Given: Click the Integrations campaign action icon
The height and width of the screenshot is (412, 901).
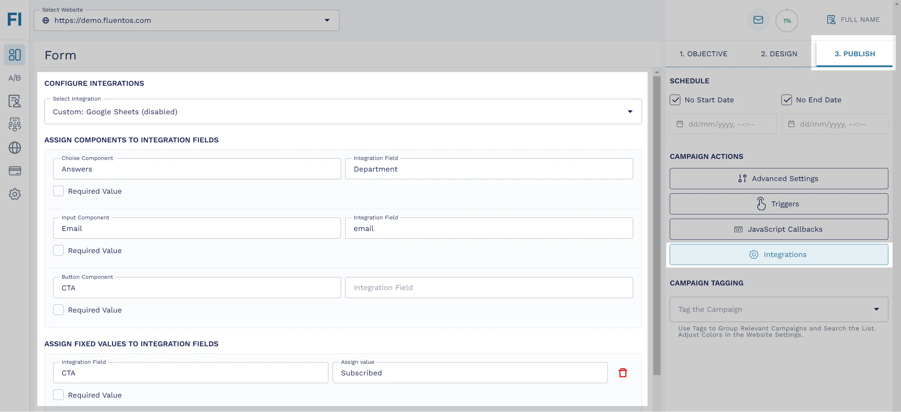Looking at the screenshot, I should [753, 254].
